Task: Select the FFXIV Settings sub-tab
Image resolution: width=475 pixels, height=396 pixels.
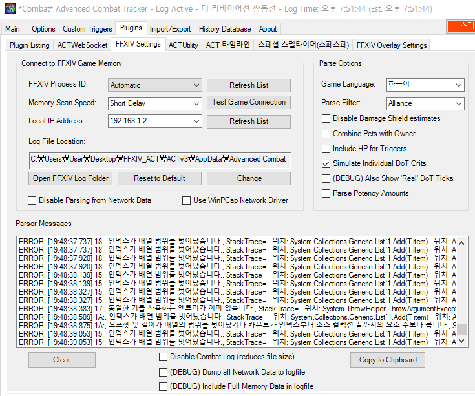Action: pos(138,44)
